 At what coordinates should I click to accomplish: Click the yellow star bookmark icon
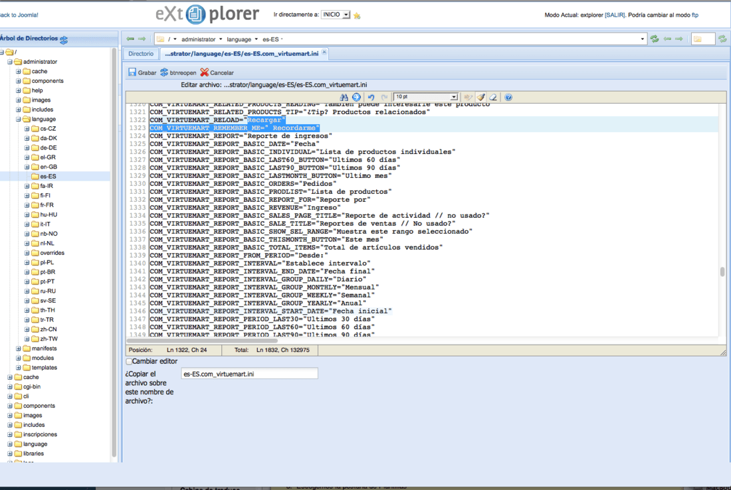(357, 15)
